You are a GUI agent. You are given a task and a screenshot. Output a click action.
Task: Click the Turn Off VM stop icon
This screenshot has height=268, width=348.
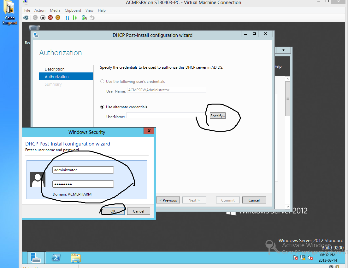[43, 18]
